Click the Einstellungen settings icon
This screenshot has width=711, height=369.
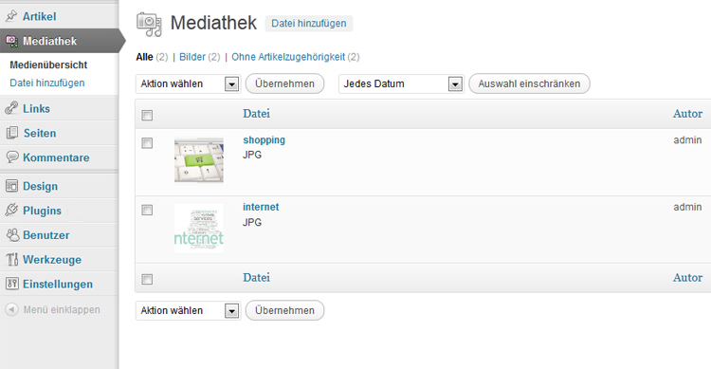point(11,285)
